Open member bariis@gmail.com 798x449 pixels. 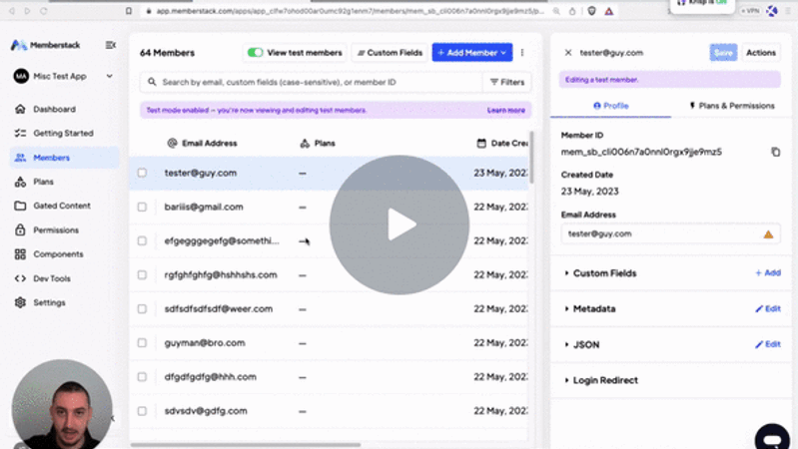[204, 207]
